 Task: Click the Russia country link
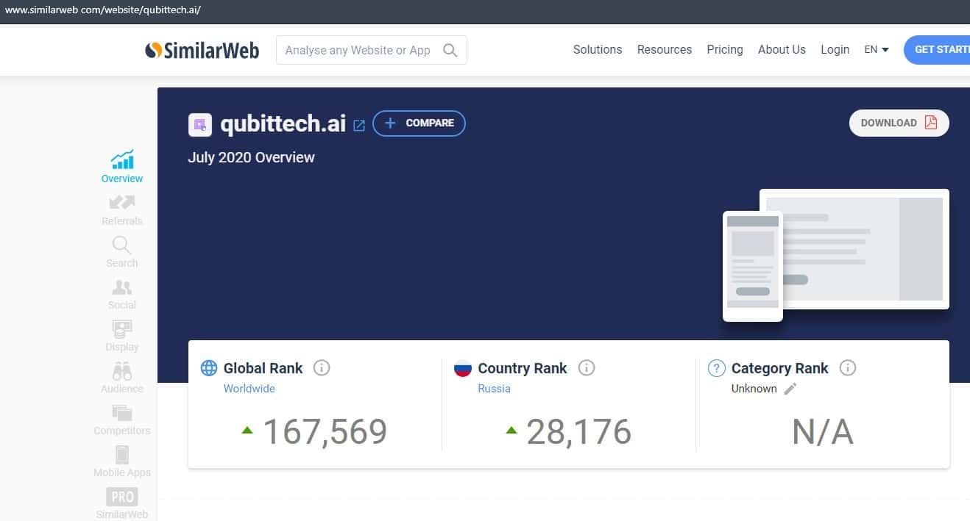pyautogui.click(x=494, y=389)
